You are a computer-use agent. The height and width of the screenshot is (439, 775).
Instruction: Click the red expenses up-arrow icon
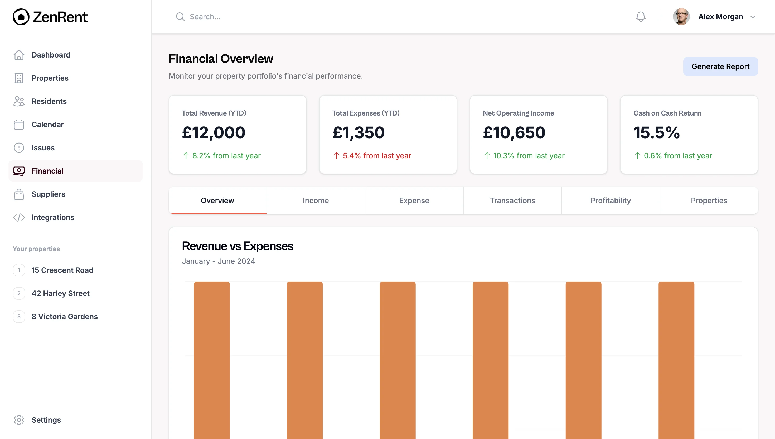(336, 156)
